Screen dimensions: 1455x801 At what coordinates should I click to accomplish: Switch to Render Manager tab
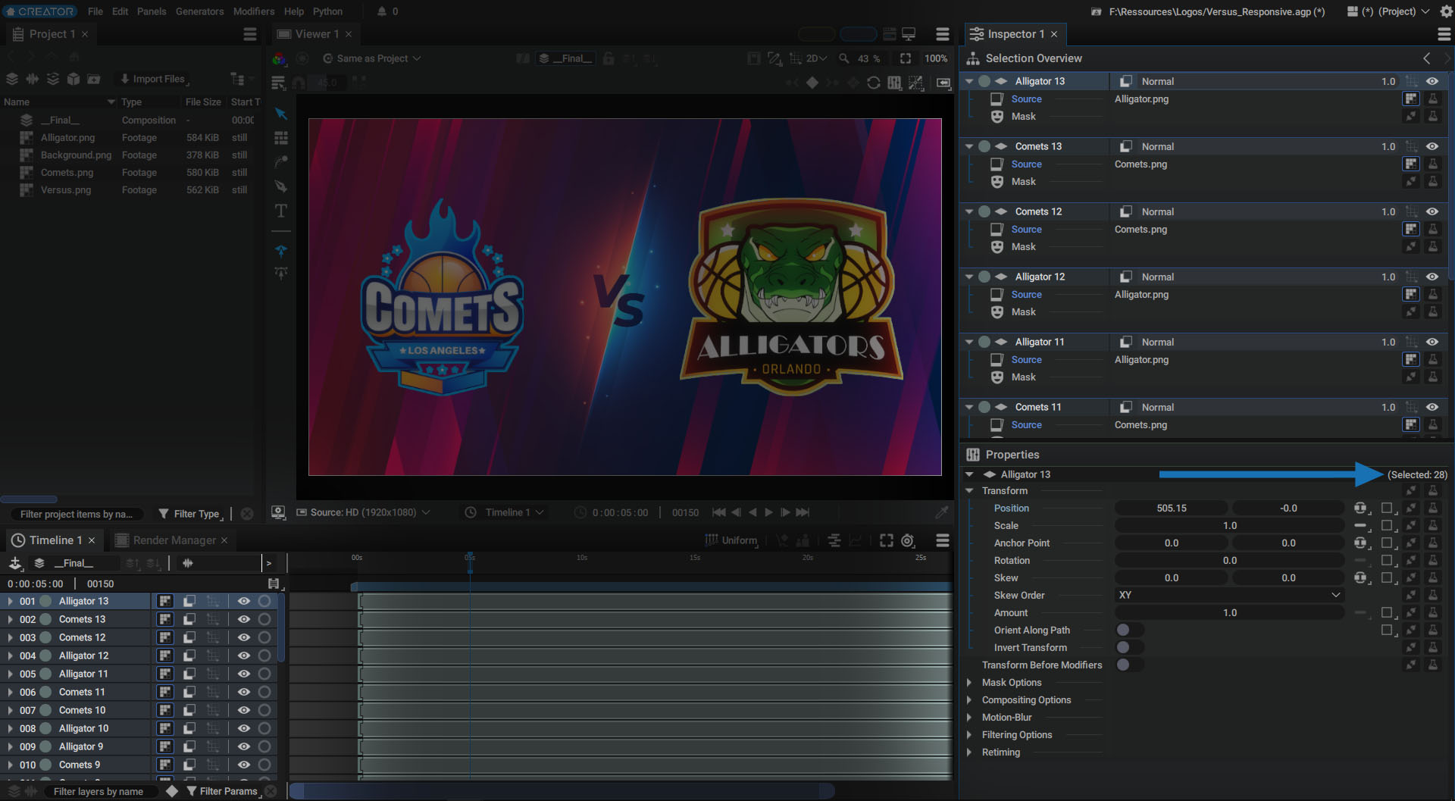click(x=171, y=540)
